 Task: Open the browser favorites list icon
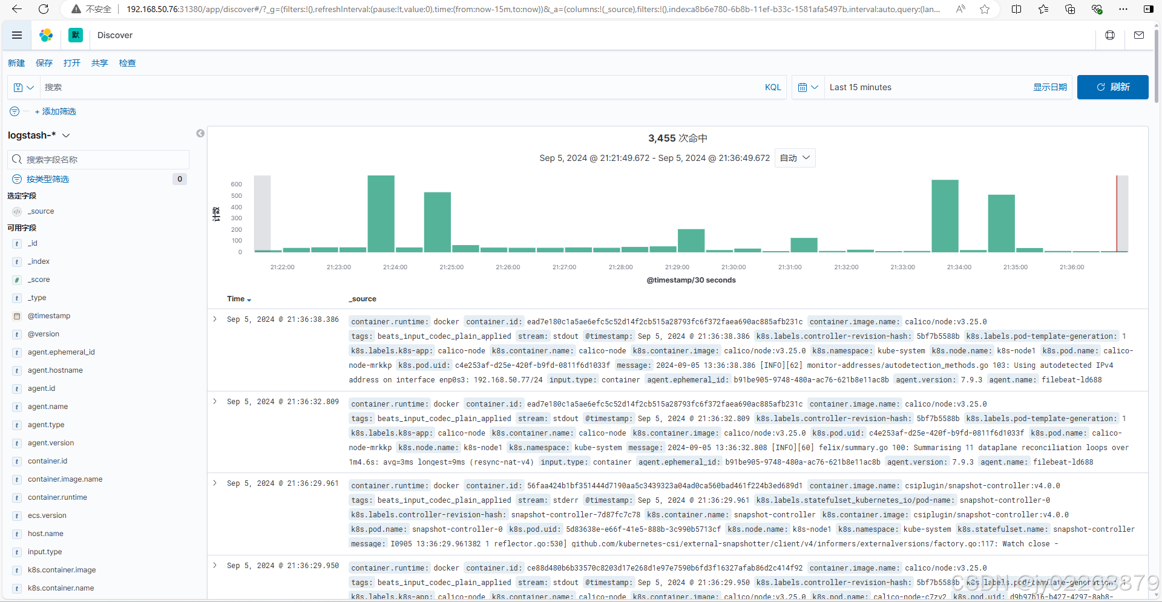point(1043,9)
